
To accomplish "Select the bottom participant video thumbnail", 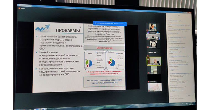I will (x=155, y=87).
